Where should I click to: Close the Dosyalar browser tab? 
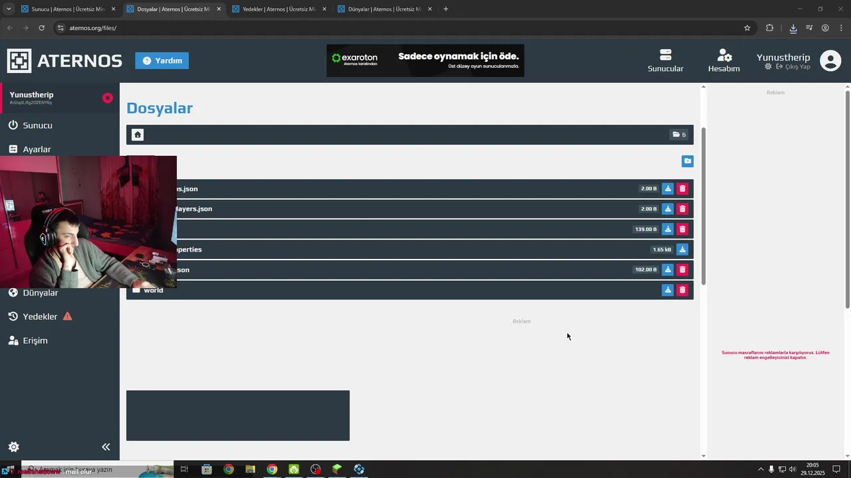[219, 9]
